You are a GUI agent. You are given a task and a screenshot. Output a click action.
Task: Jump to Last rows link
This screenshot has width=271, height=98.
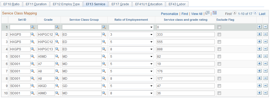(x=262, y=14)
